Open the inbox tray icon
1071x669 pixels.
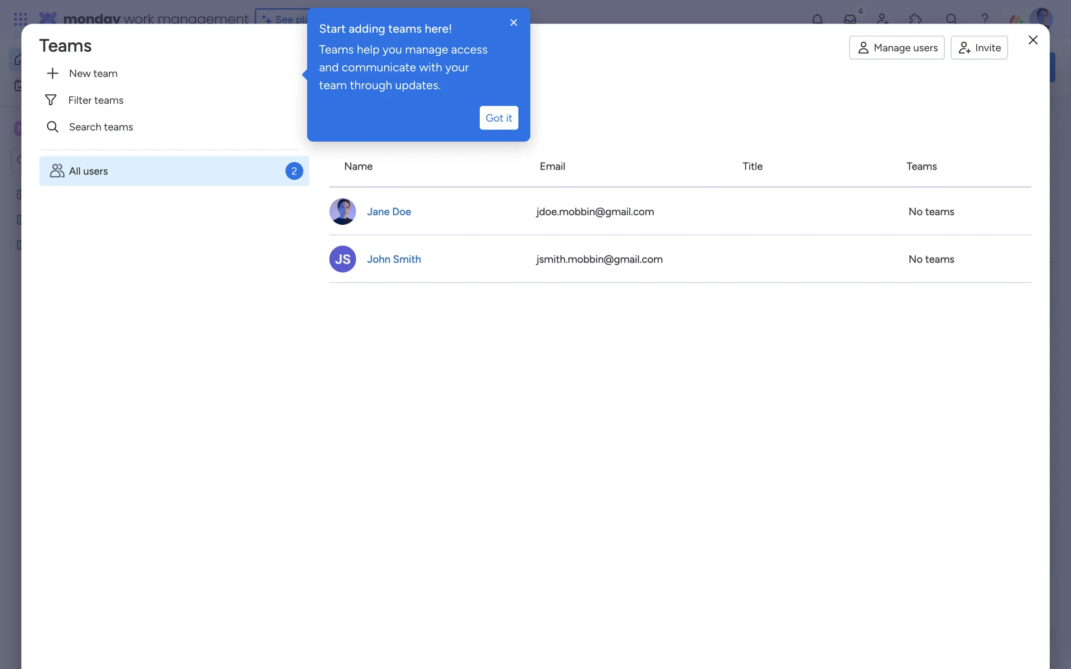(850, 19)
